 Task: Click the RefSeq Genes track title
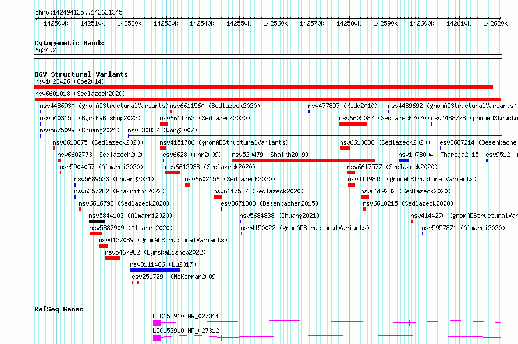59,309
